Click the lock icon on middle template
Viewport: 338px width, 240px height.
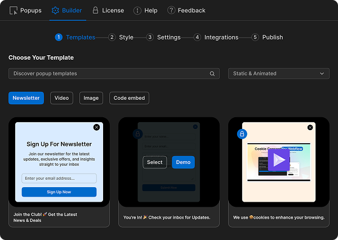tap(137, 134)
